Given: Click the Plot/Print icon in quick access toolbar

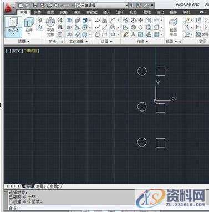Looking at the screenshot, I should (x=49, y=6).
